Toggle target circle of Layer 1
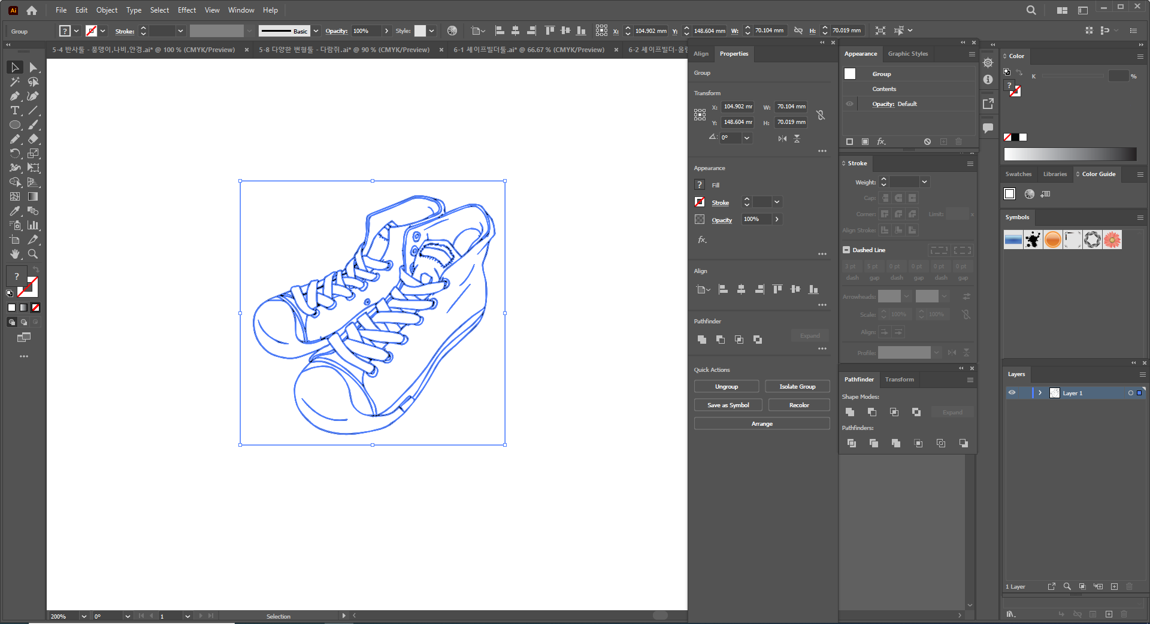Image resolution: width=1150 pixels, height=624 pixels. tap(1131, 393)
